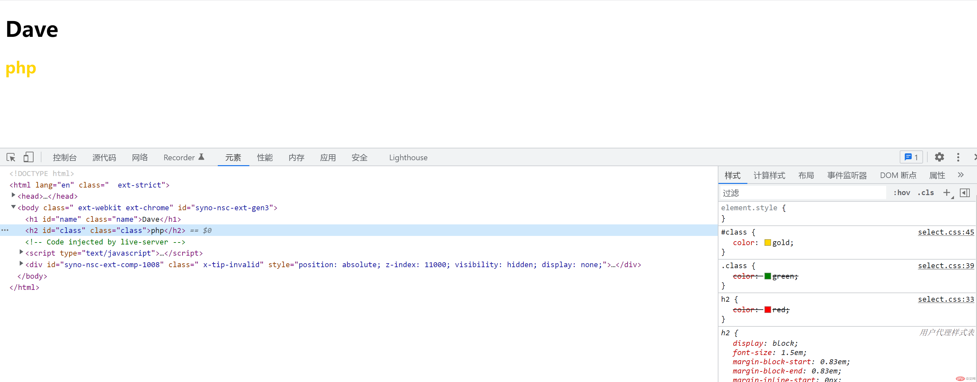This screenshot has height=382, width=977.
Task: Click the plus icon to add new style rule
Action: pos(947,193)
